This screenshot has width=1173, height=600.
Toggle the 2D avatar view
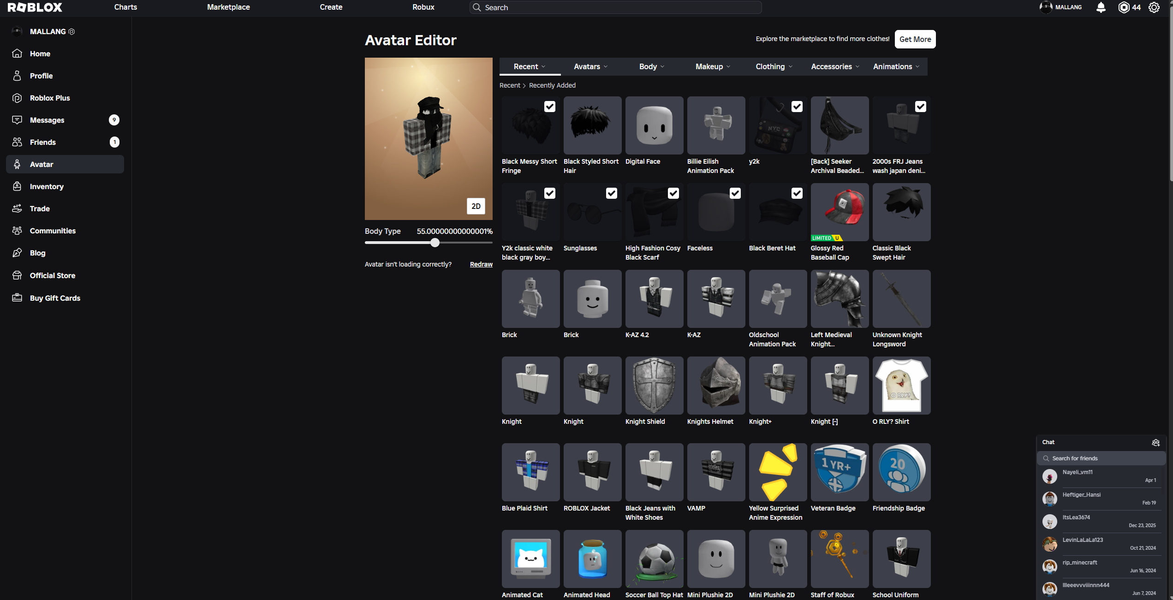click(x=476, y=206)
